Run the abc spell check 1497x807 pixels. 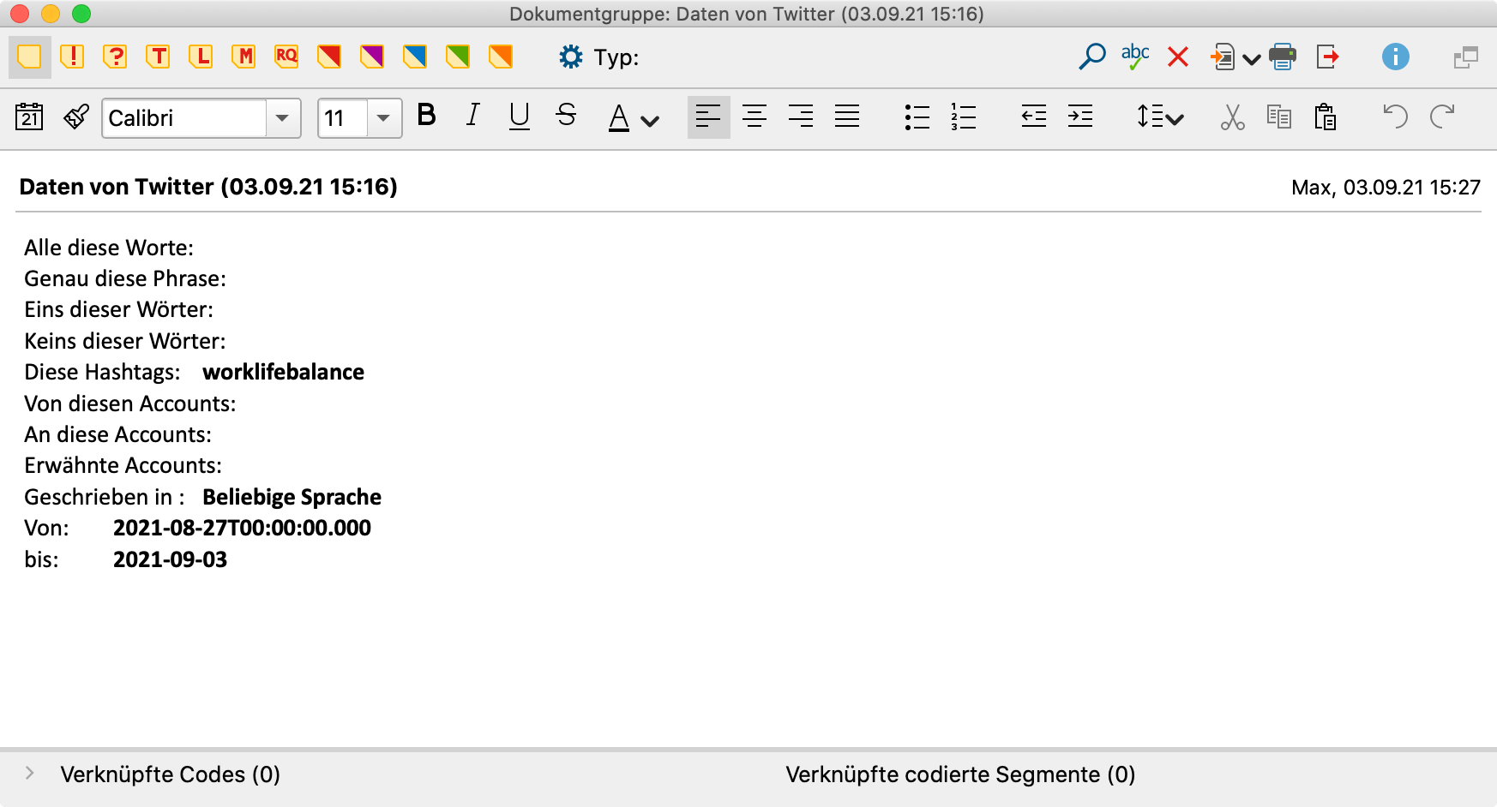click(x=1135, y=57)
